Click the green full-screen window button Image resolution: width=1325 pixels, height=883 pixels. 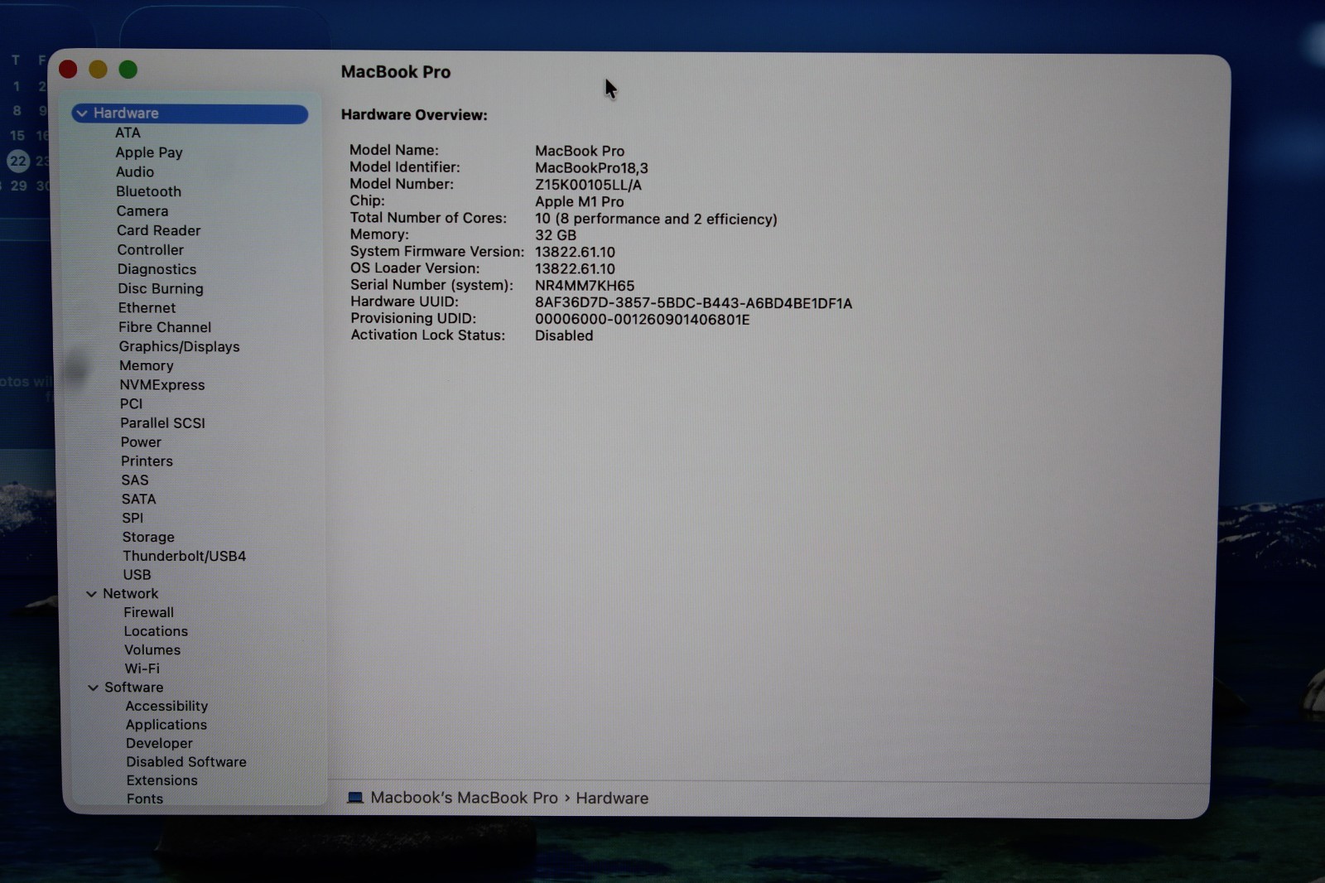(128, 70)
